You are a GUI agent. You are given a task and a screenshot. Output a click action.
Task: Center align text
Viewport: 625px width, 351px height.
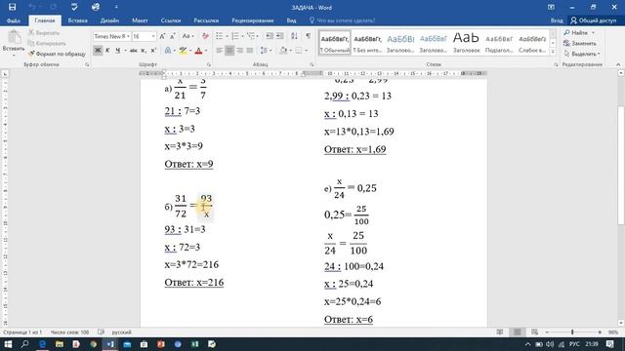pyautogui.click(x=229, y=51)
